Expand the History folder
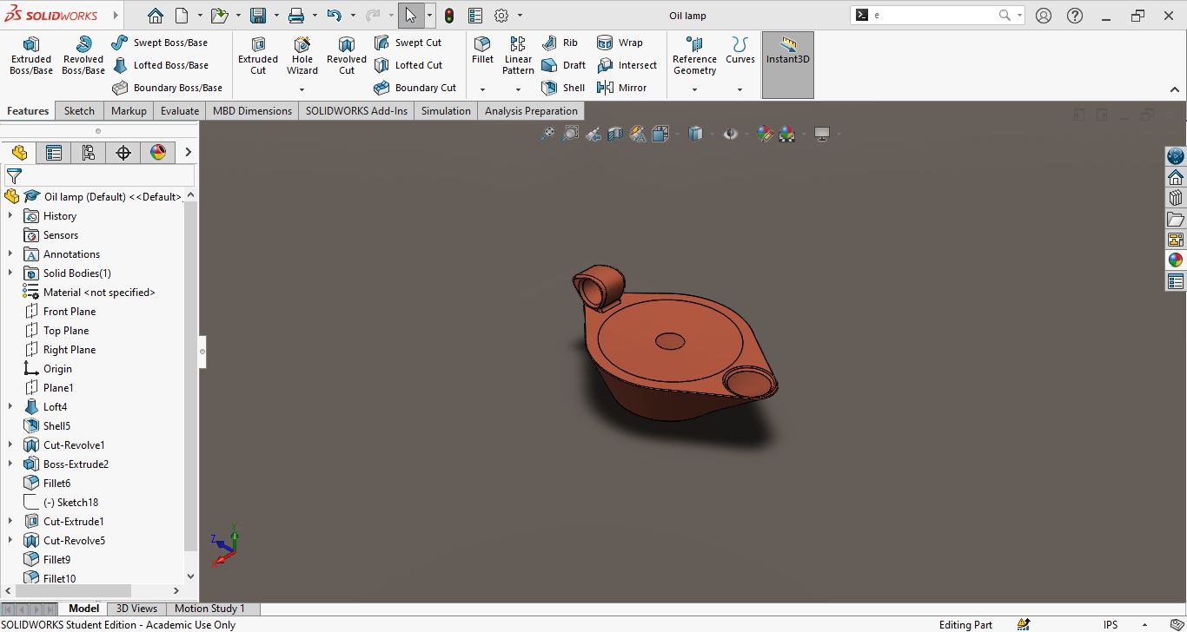This screenshot has width=1187, height=632. 10,216
